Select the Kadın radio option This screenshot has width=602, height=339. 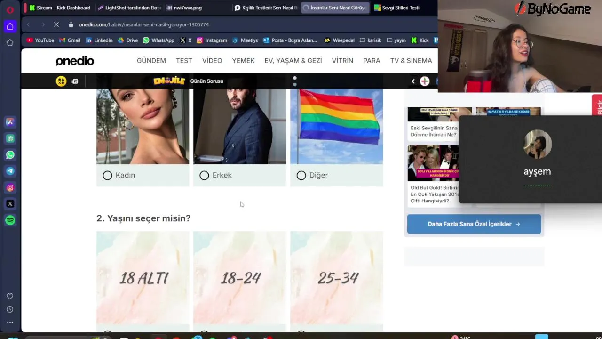pyautogui.click(x=107, y=175)
